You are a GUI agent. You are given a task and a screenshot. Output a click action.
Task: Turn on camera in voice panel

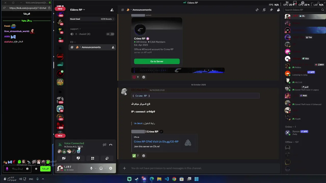tap(64, 158)
